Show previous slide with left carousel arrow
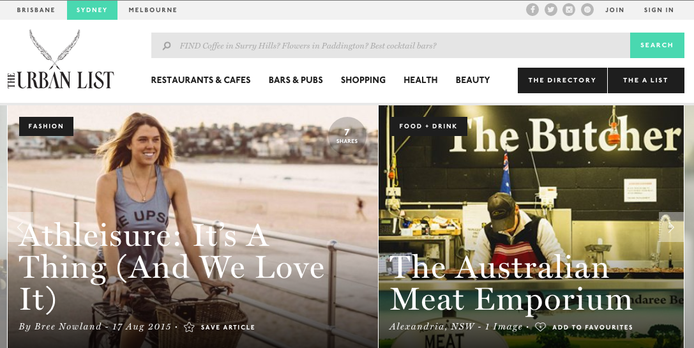 coord(20,227)
